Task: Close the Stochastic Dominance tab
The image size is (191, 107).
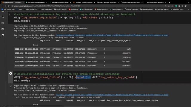Action: point(47,2)
